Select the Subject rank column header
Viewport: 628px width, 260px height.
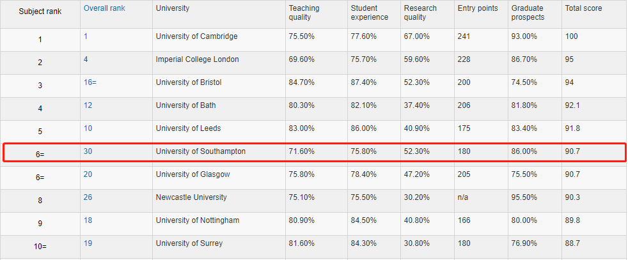click(40, 11)
